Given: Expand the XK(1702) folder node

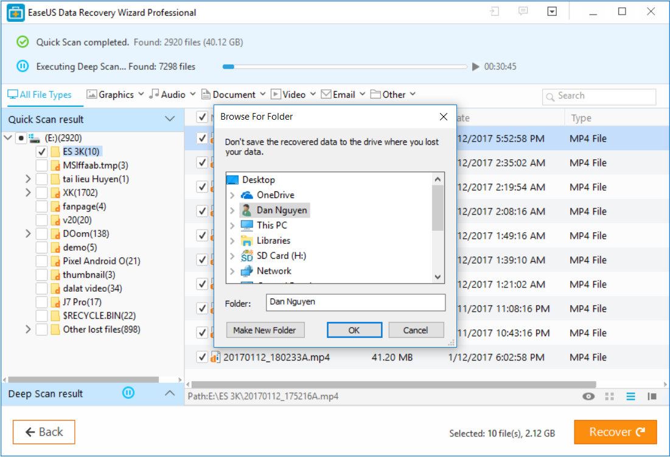Looking at the screenshot, I should click(x=28, y=193).
